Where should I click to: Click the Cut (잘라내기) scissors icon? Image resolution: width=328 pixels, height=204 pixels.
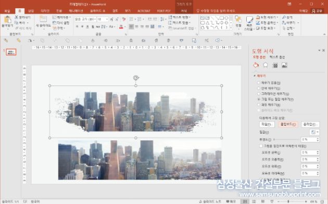coord(17,17)
